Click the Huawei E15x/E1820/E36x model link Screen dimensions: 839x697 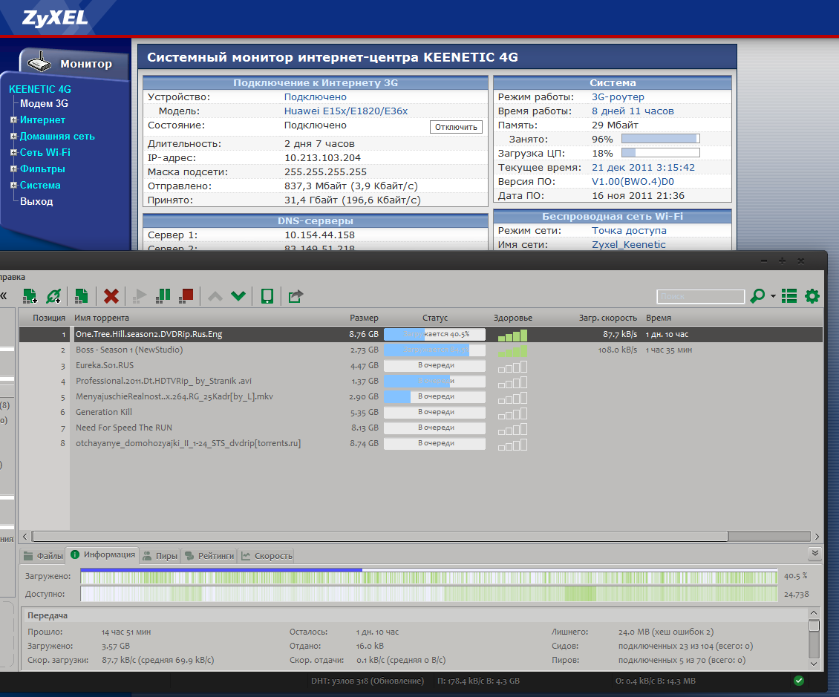pyautogui.click(x=346, y=111)
